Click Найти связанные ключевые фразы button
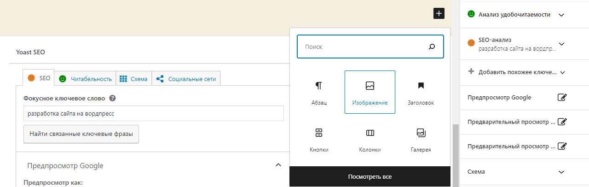The image size is (589, 187). point(81,134)
